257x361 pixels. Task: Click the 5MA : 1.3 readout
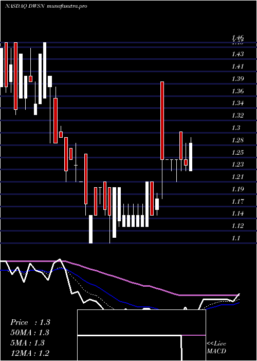tap(28, 343)
